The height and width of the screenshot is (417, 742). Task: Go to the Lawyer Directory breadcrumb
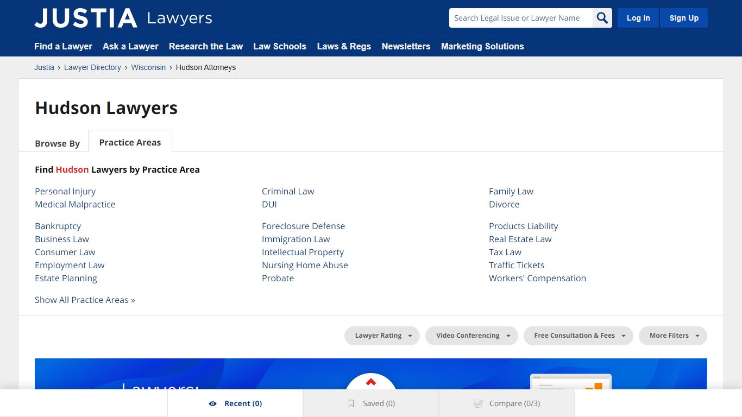(x=92, y=67)
